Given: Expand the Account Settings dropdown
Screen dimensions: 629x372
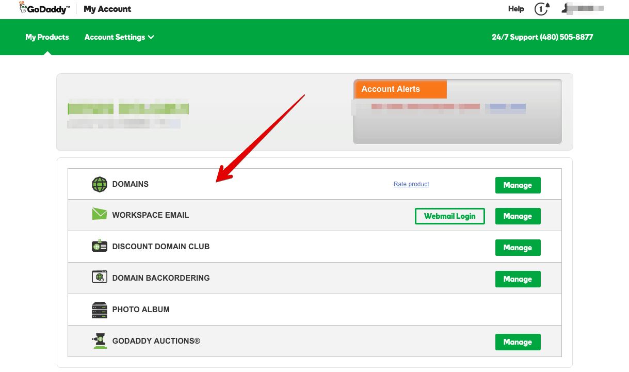Looking at the screenshot, I should pos(119,37).
